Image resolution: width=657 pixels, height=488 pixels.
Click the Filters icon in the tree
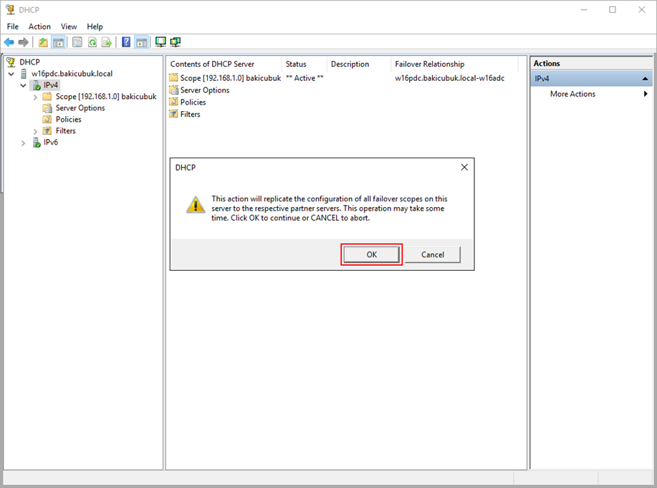pos(47,131)
